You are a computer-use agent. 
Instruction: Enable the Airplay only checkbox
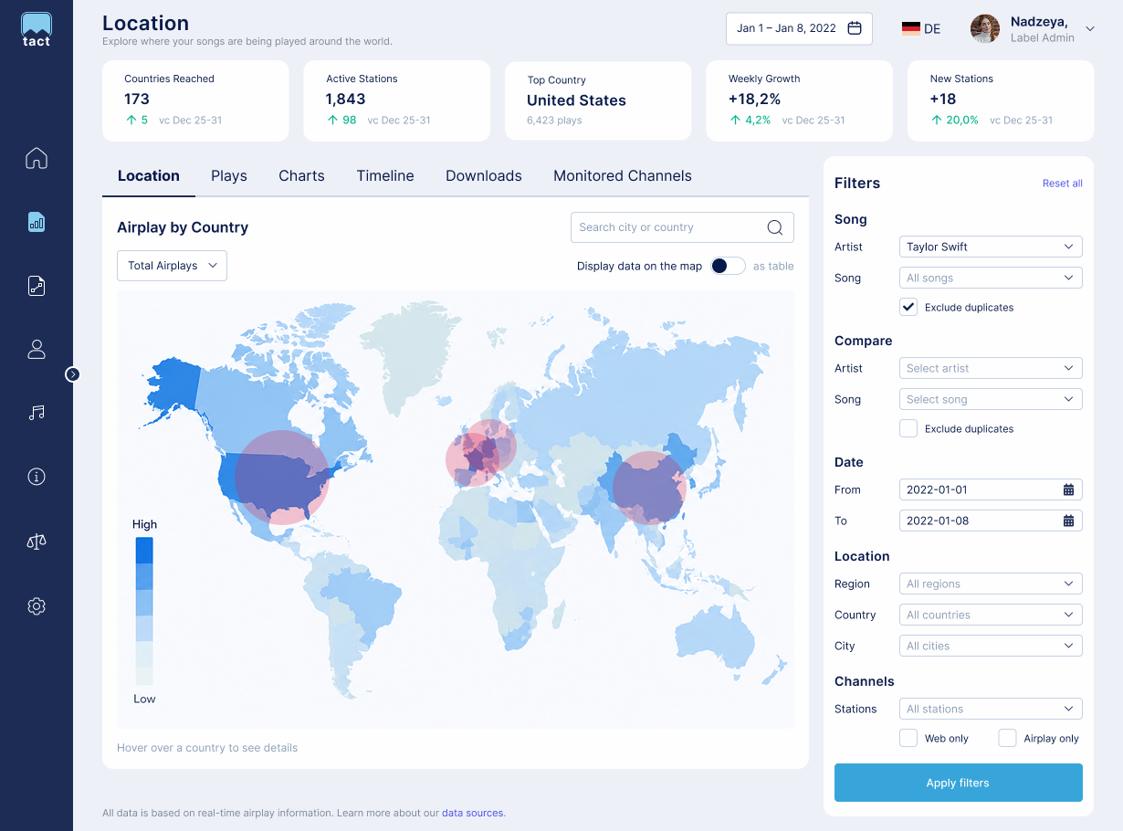pyautogui.click(x=1007, y=738)
